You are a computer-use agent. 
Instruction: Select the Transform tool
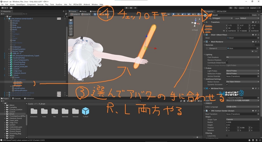coord(71,34)
